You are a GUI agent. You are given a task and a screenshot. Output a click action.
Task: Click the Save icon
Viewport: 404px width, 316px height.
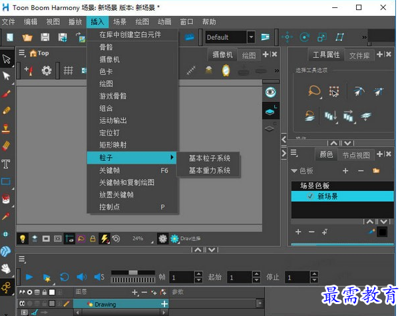click(x=45, y=37)
